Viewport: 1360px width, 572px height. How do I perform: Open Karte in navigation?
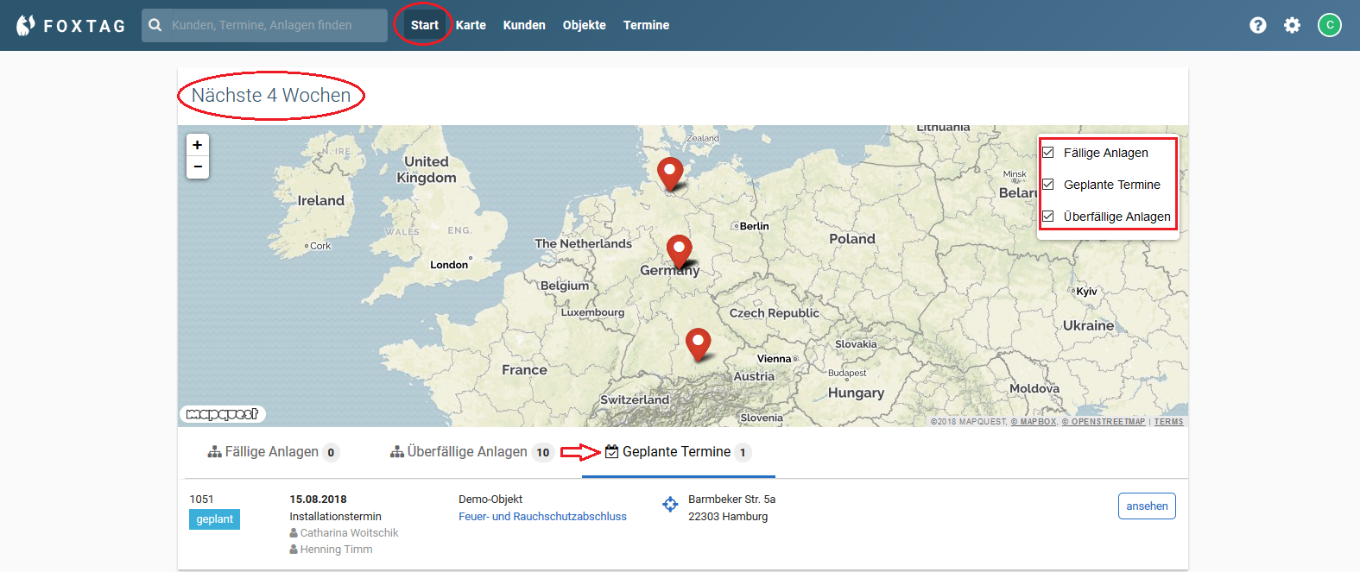471,25
